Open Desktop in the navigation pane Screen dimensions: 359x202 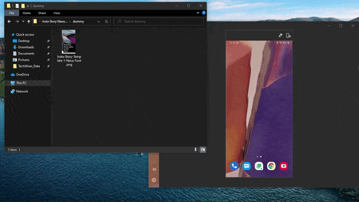tap(24, 41)
